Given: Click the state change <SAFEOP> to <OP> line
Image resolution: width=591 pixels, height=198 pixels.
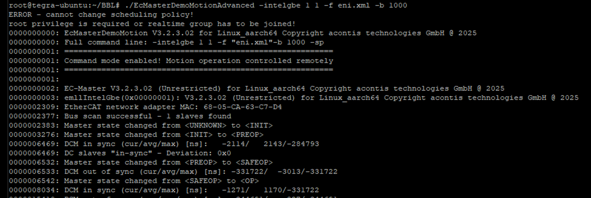Looking at the screenshot, I should point(134,181).
